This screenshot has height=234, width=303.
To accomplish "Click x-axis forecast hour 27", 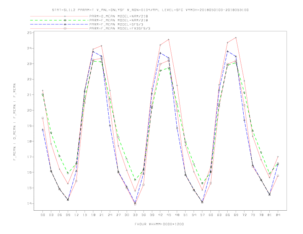I will 118,215.
